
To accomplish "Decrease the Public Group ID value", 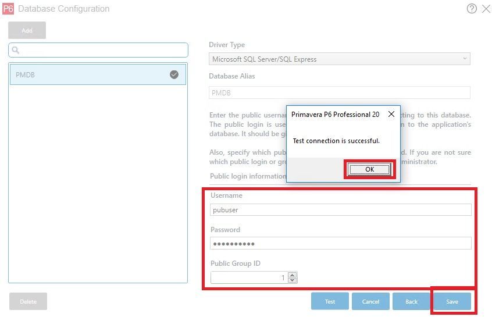I will (x=293, y=280).
